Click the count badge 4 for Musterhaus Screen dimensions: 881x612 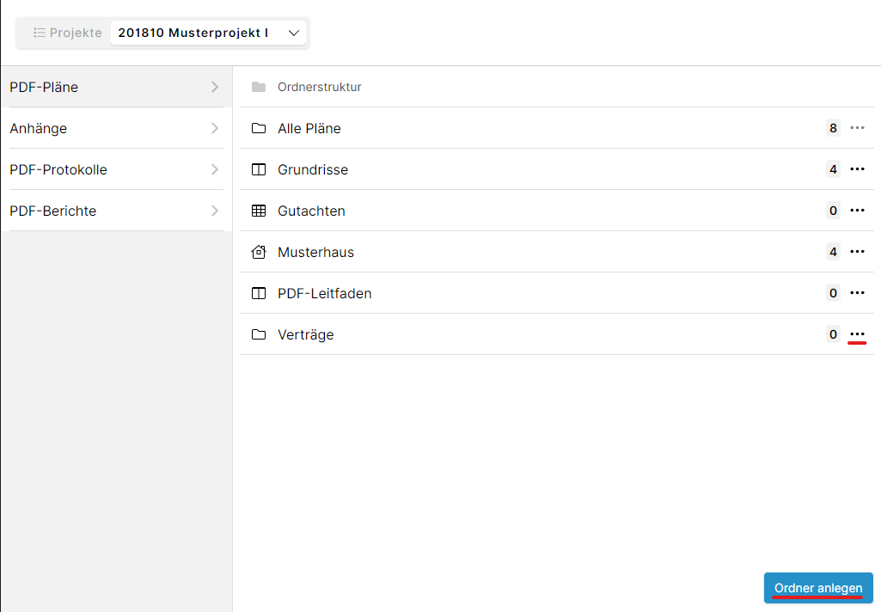833,252
